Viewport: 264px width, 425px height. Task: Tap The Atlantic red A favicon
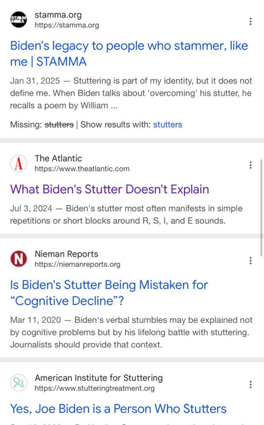click(x=18, y=163)
